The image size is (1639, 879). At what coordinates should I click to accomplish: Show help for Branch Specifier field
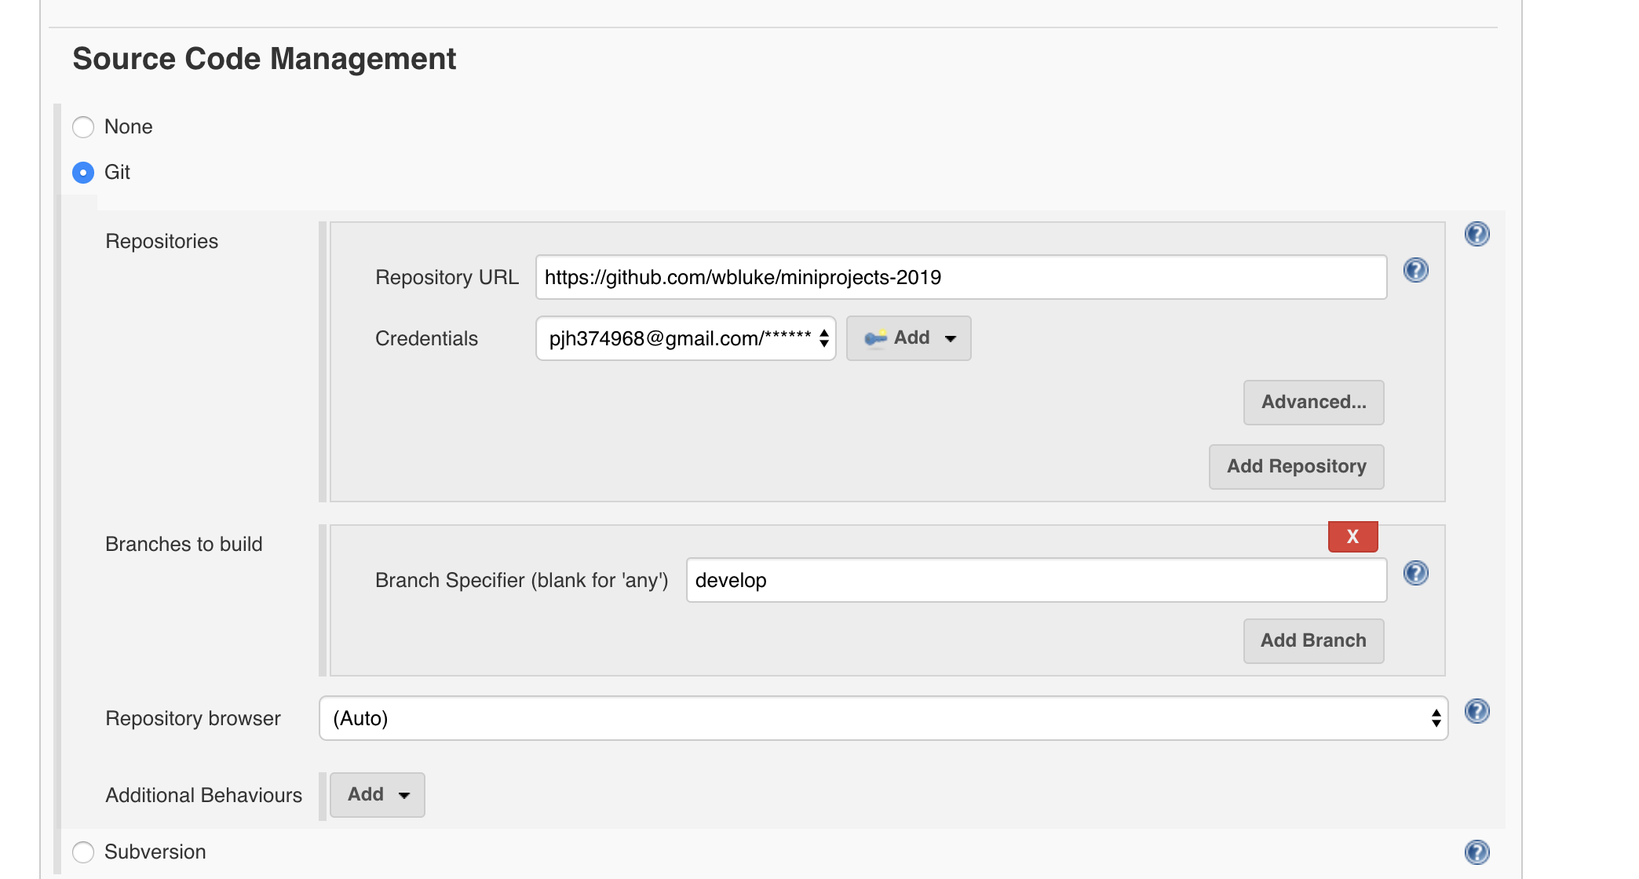[1415, 574]
